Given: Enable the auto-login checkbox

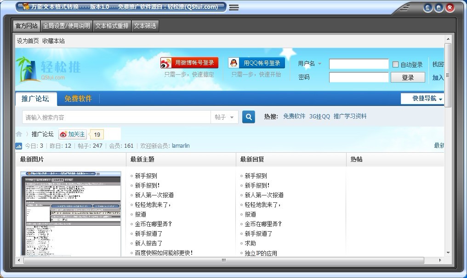Looking at the screenshot, I should 395,65.
